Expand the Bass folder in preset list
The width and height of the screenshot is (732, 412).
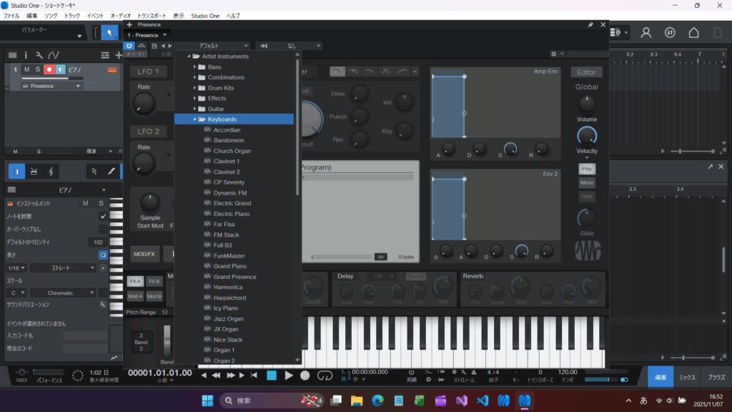194,67
